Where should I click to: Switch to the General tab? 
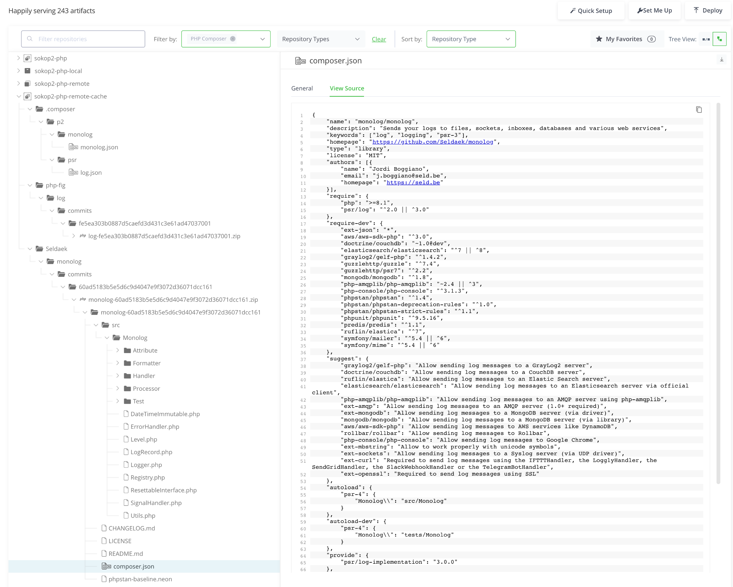(x=302, y=88)
